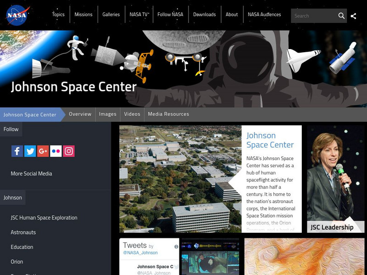Open the NASA TV menu item
Screen dimensions: 367x275
[x=139, y=15]
